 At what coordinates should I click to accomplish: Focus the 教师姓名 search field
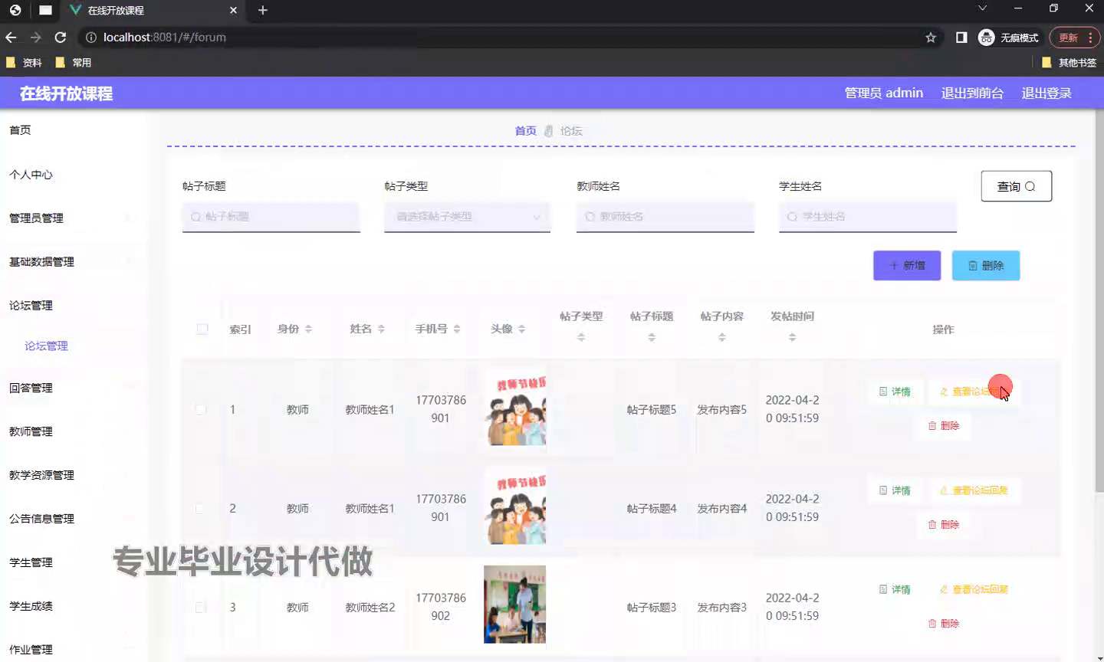pos(665,217)
